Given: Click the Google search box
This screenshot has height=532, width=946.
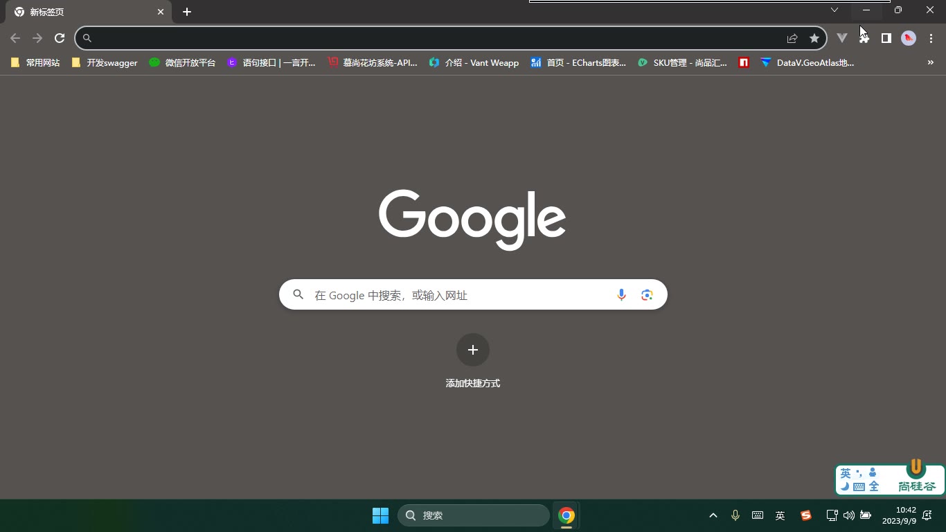Looking at the screenshot, I should pyautogui.click(x=473, y=294).
